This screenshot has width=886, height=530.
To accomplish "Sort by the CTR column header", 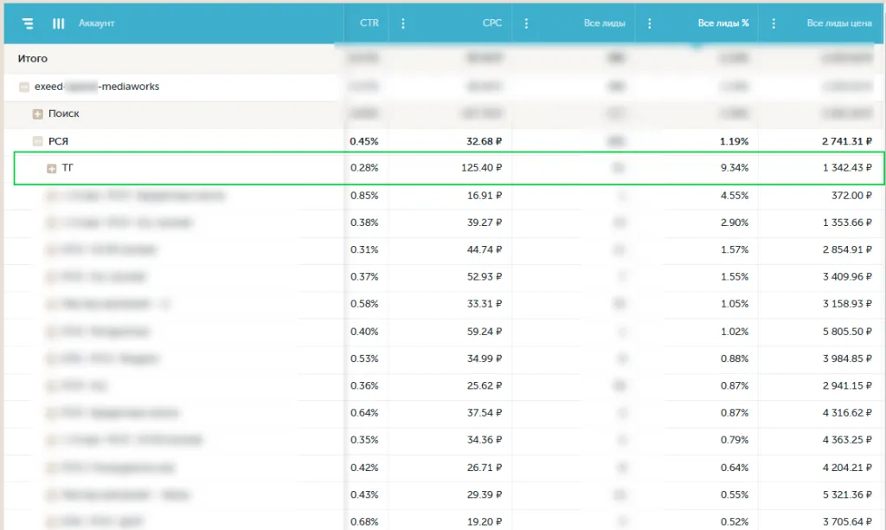I will pos(369,23).
